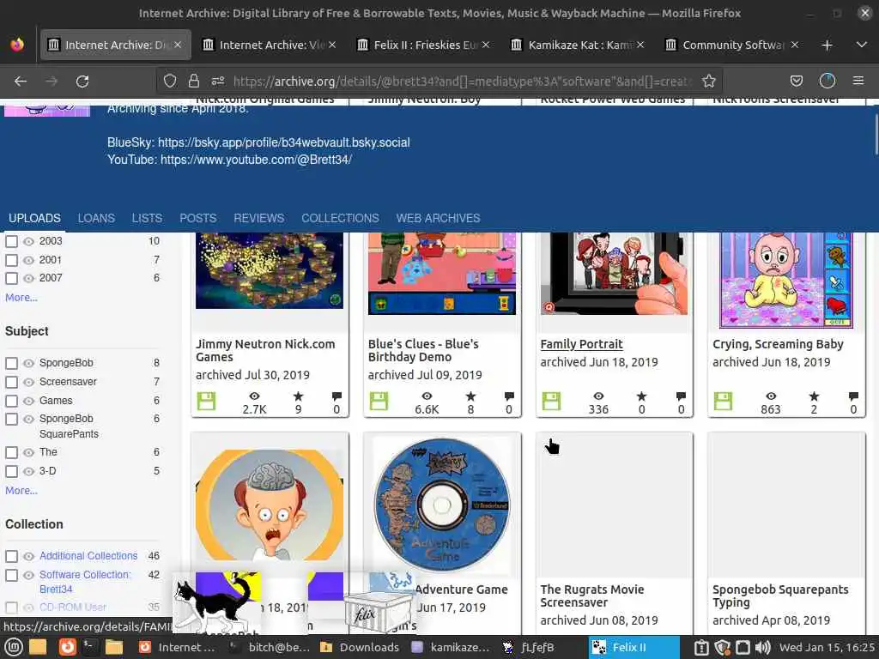Check the Games subject checkbox
The width and height of the screenshot is (879, 659).
(11, 401)
